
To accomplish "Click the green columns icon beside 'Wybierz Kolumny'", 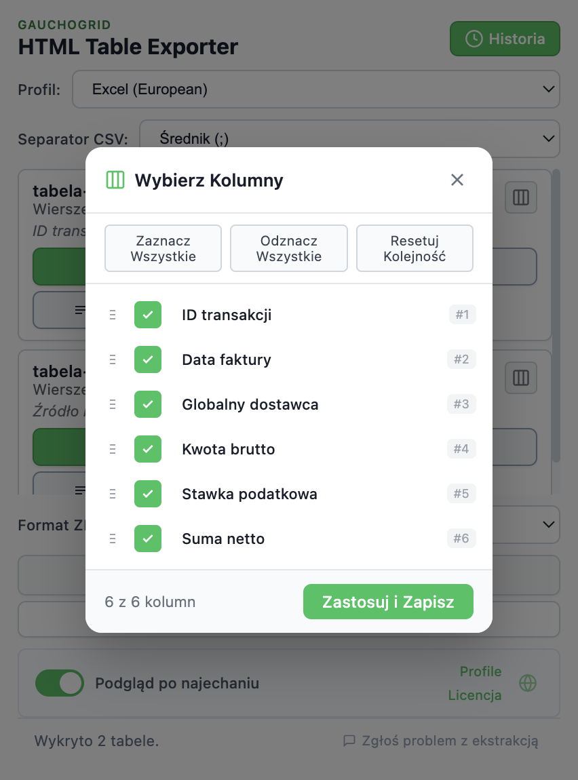I will pos(115,180).
